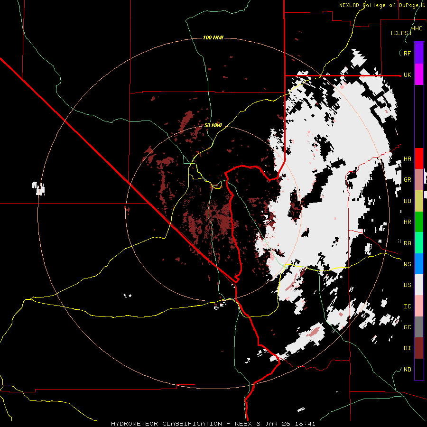
Task: Click the 100 NMI range ring label
Action: pyautogui.click(x=213, y=37)
